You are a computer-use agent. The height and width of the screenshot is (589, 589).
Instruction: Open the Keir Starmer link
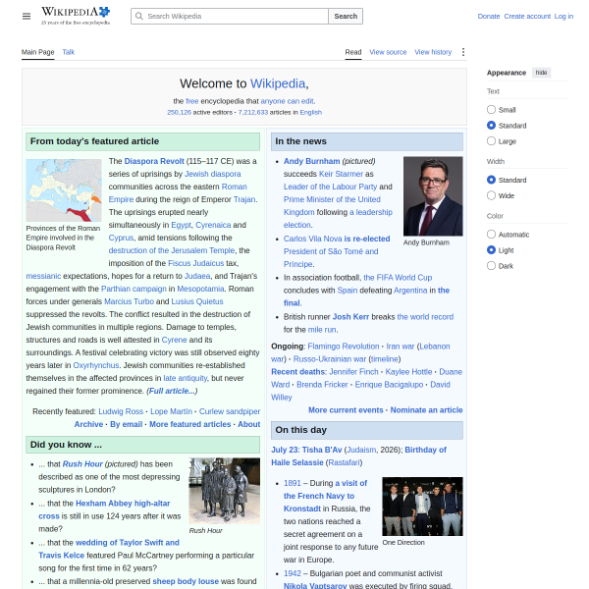pos(341,174)
